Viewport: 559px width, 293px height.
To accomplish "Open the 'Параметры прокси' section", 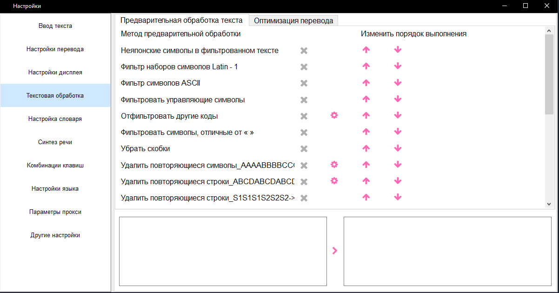I will (55, 212).
